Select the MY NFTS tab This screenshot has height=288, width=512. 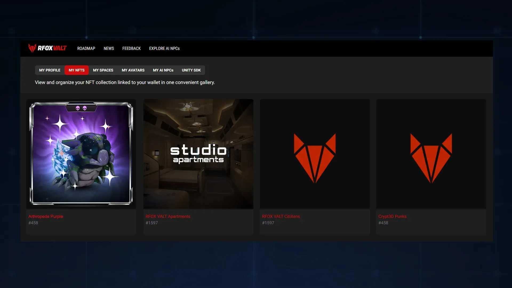(77, 70)
